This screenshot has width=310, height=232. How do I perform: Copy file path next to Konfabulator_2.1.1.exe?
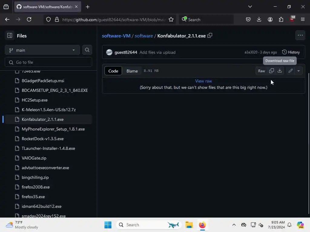(210, 36)
